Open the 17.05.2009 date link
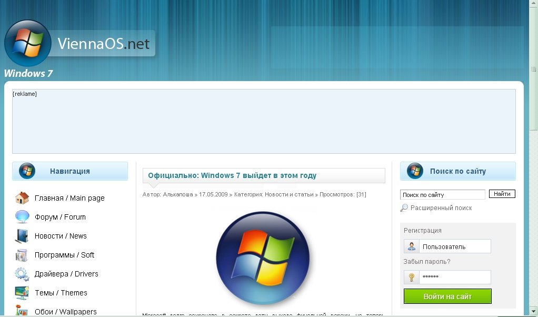This screenshot has height=317, width=538. 213,194
